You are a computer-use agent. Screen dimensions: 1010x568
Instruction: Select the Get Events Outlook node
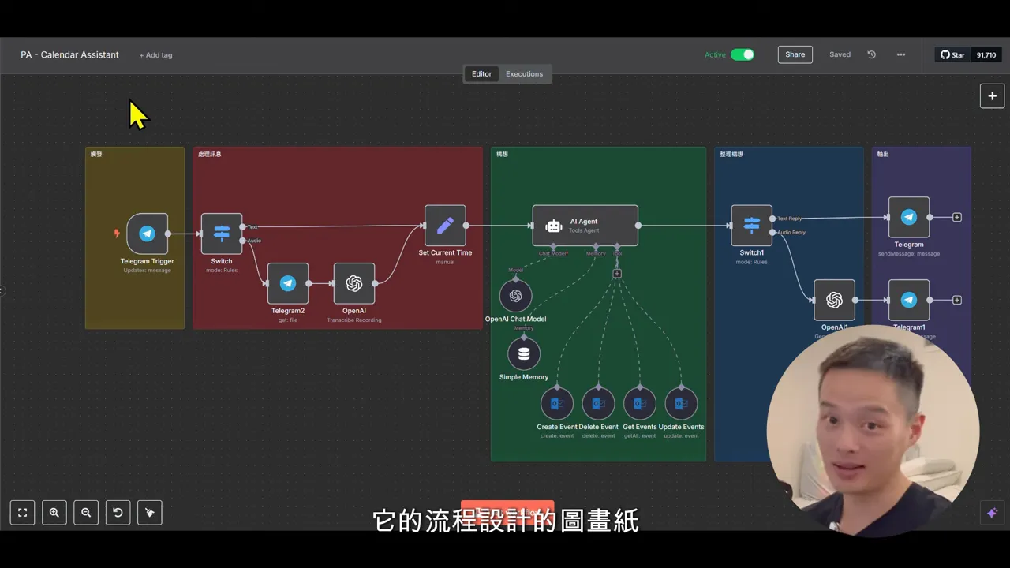point(640,404)
